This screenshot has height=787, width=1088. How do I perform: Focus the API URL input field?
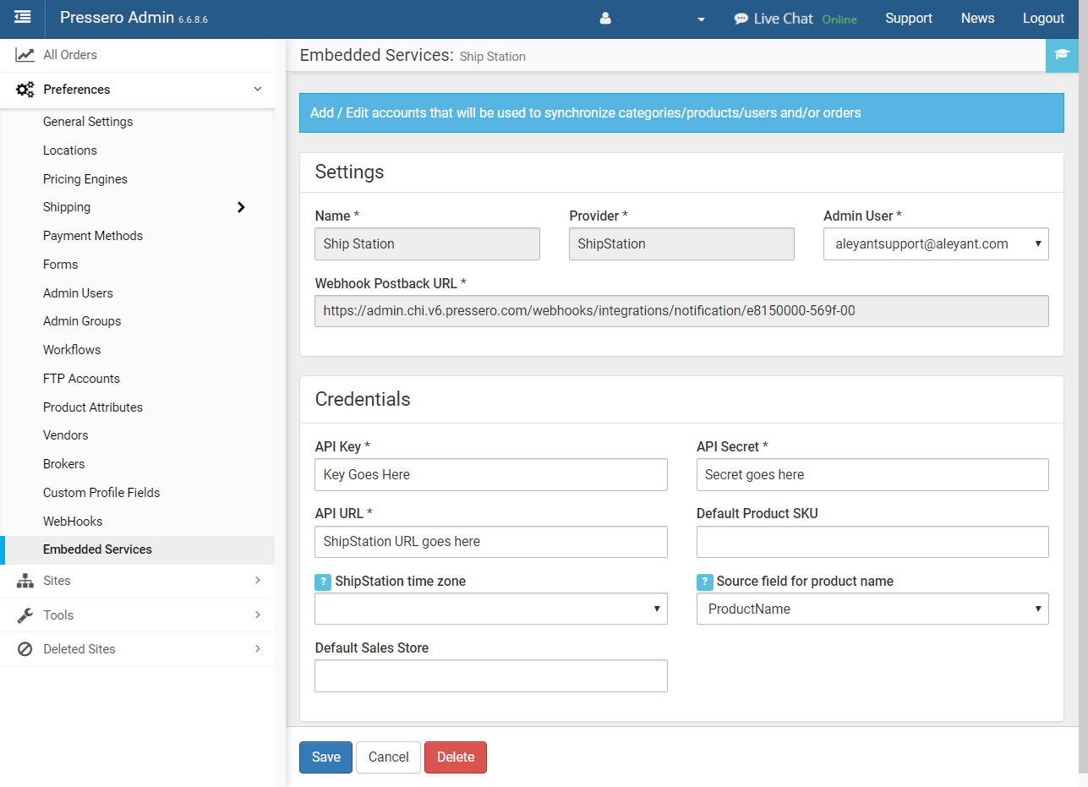pyautogui.click(x=491, y=542)
